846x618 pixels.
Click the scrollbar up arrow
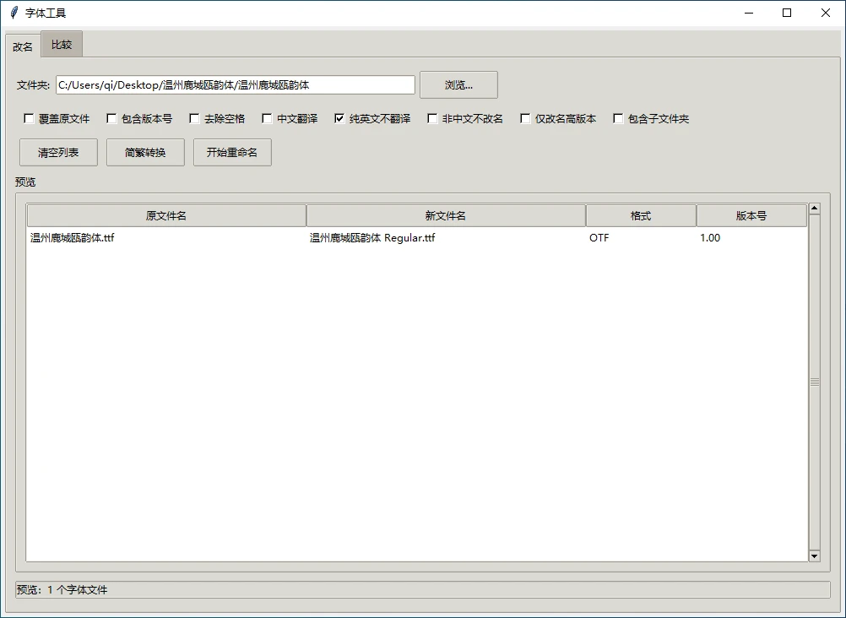click(x=814, y=207)
